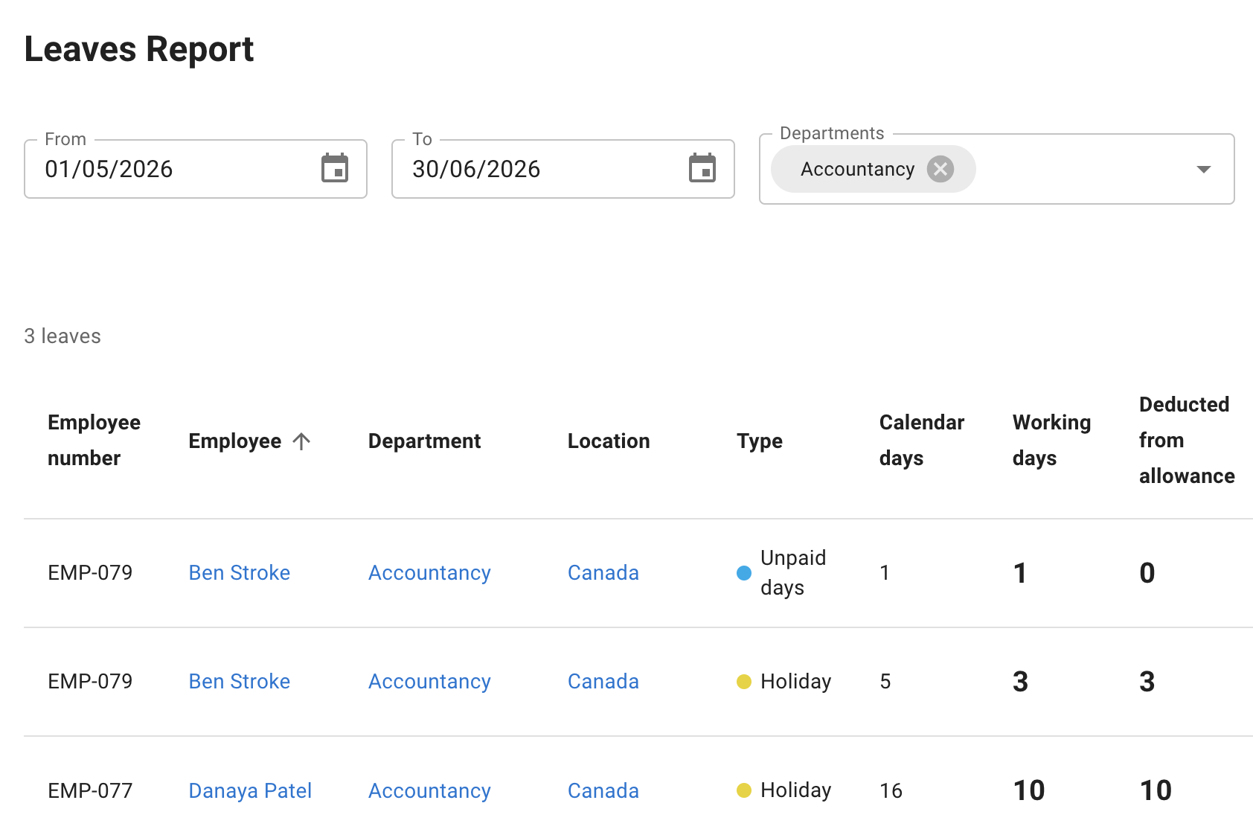The image size is (1253, 838).
Task: Click the Location column header
Action: tap(609, 441)
